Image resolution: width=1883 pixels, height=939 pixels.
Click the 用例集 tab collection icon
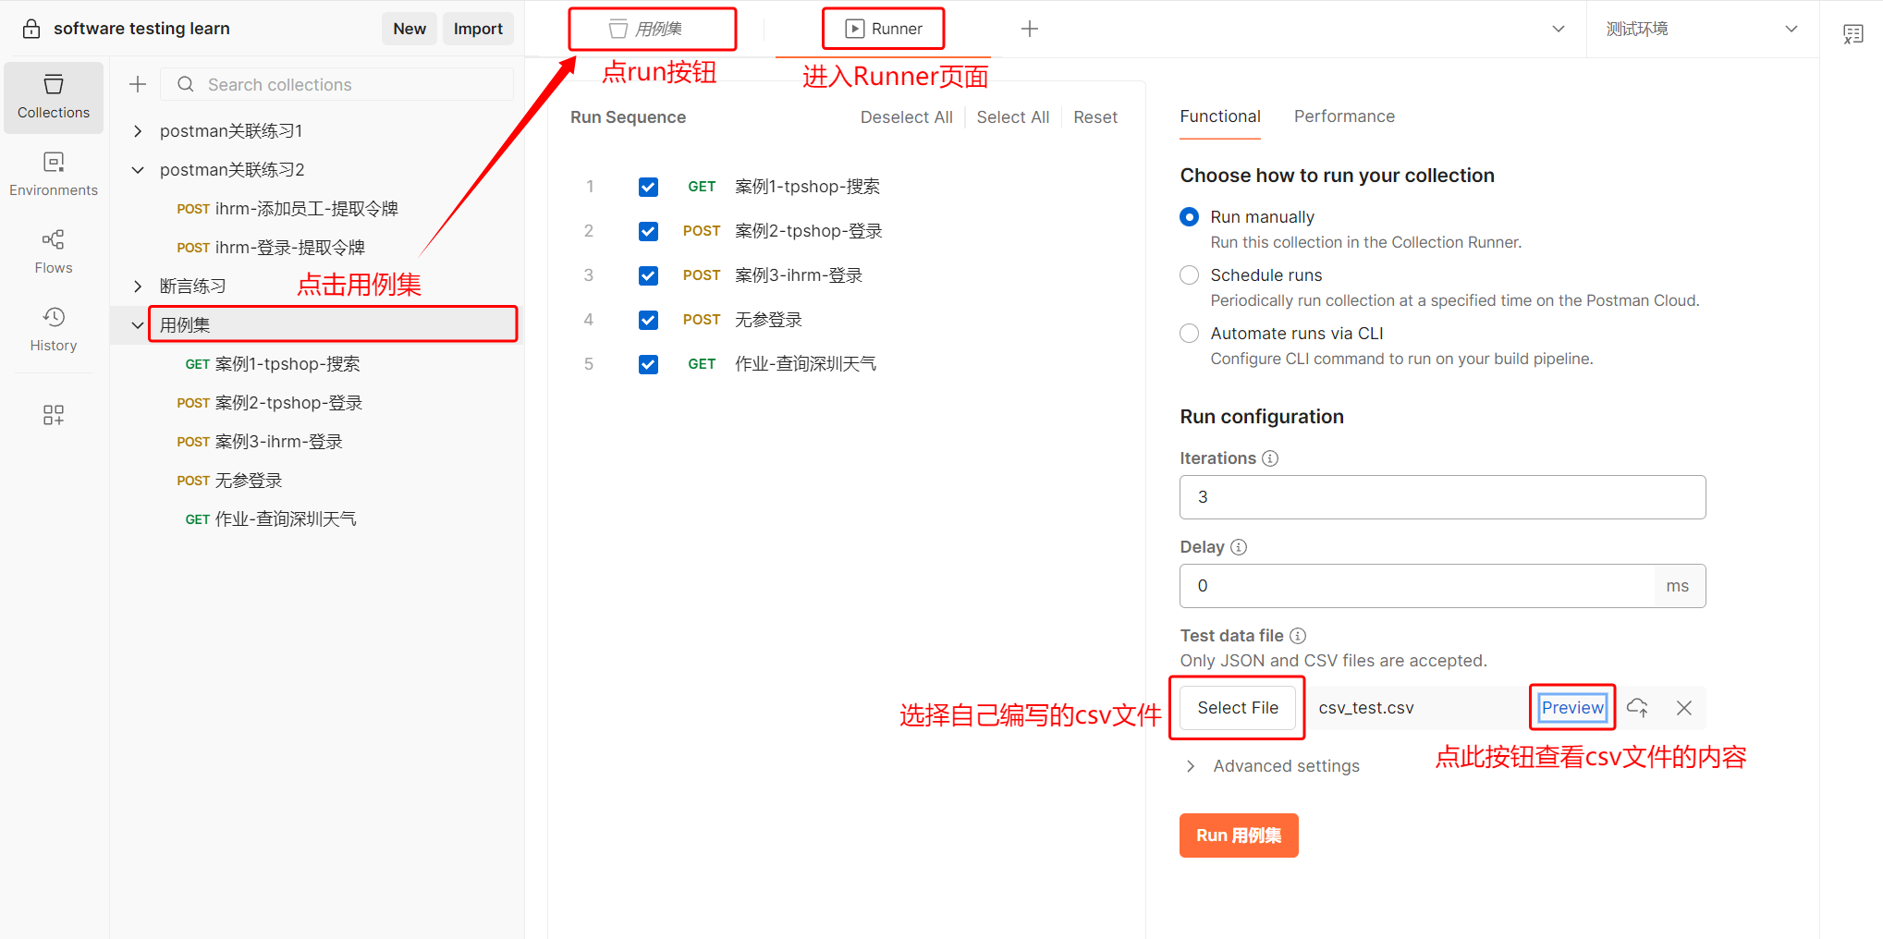click(x=618, y=29)
